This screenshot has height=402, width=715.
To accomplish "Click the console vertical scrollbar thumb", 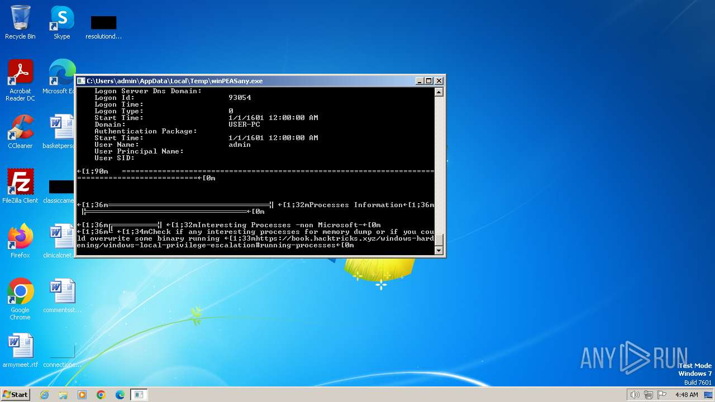I will click(x=439, y=240).
